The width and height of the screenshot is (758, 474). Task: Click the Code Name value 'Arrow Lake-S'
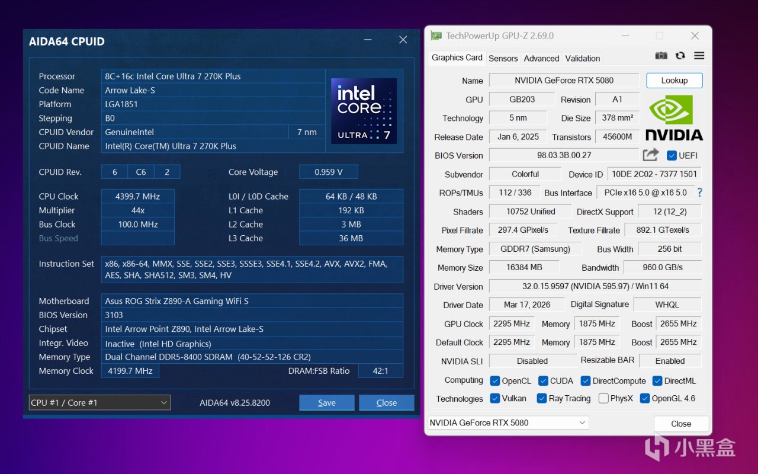(213, 90)
